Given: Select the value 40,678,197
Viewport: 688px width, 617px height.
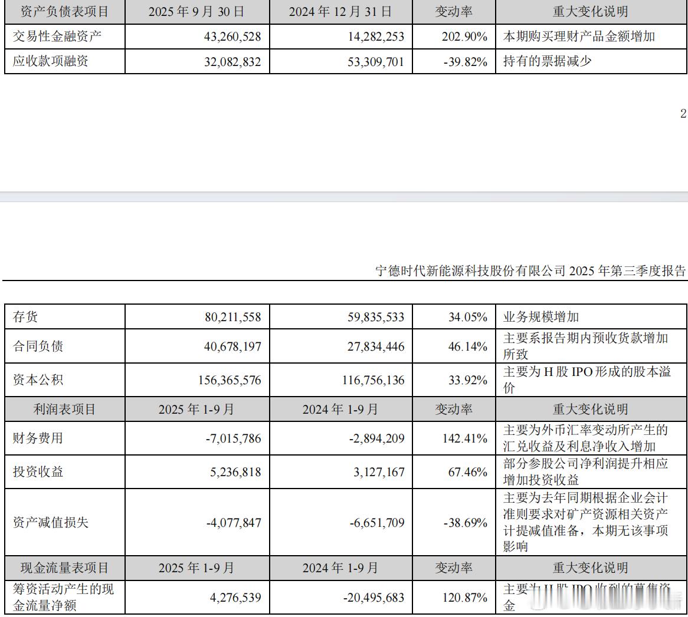Looking at the screenshot, I should coord(232,347).
